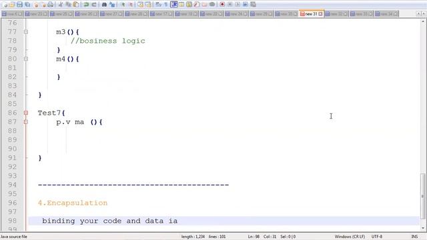Toggle synchronize vertical scrolling
The image size is (427, 240).
pos(141,5)
